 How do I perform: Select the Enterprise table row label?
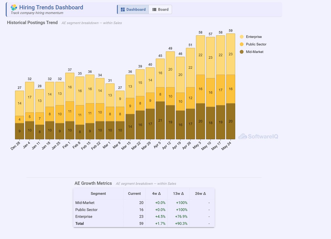[x=84, y=217]
